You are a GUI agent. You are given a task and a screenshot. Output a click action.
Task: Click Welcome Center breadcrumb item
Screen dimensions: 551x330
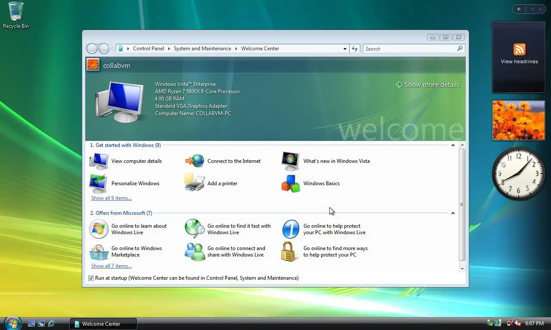[260, 49]
